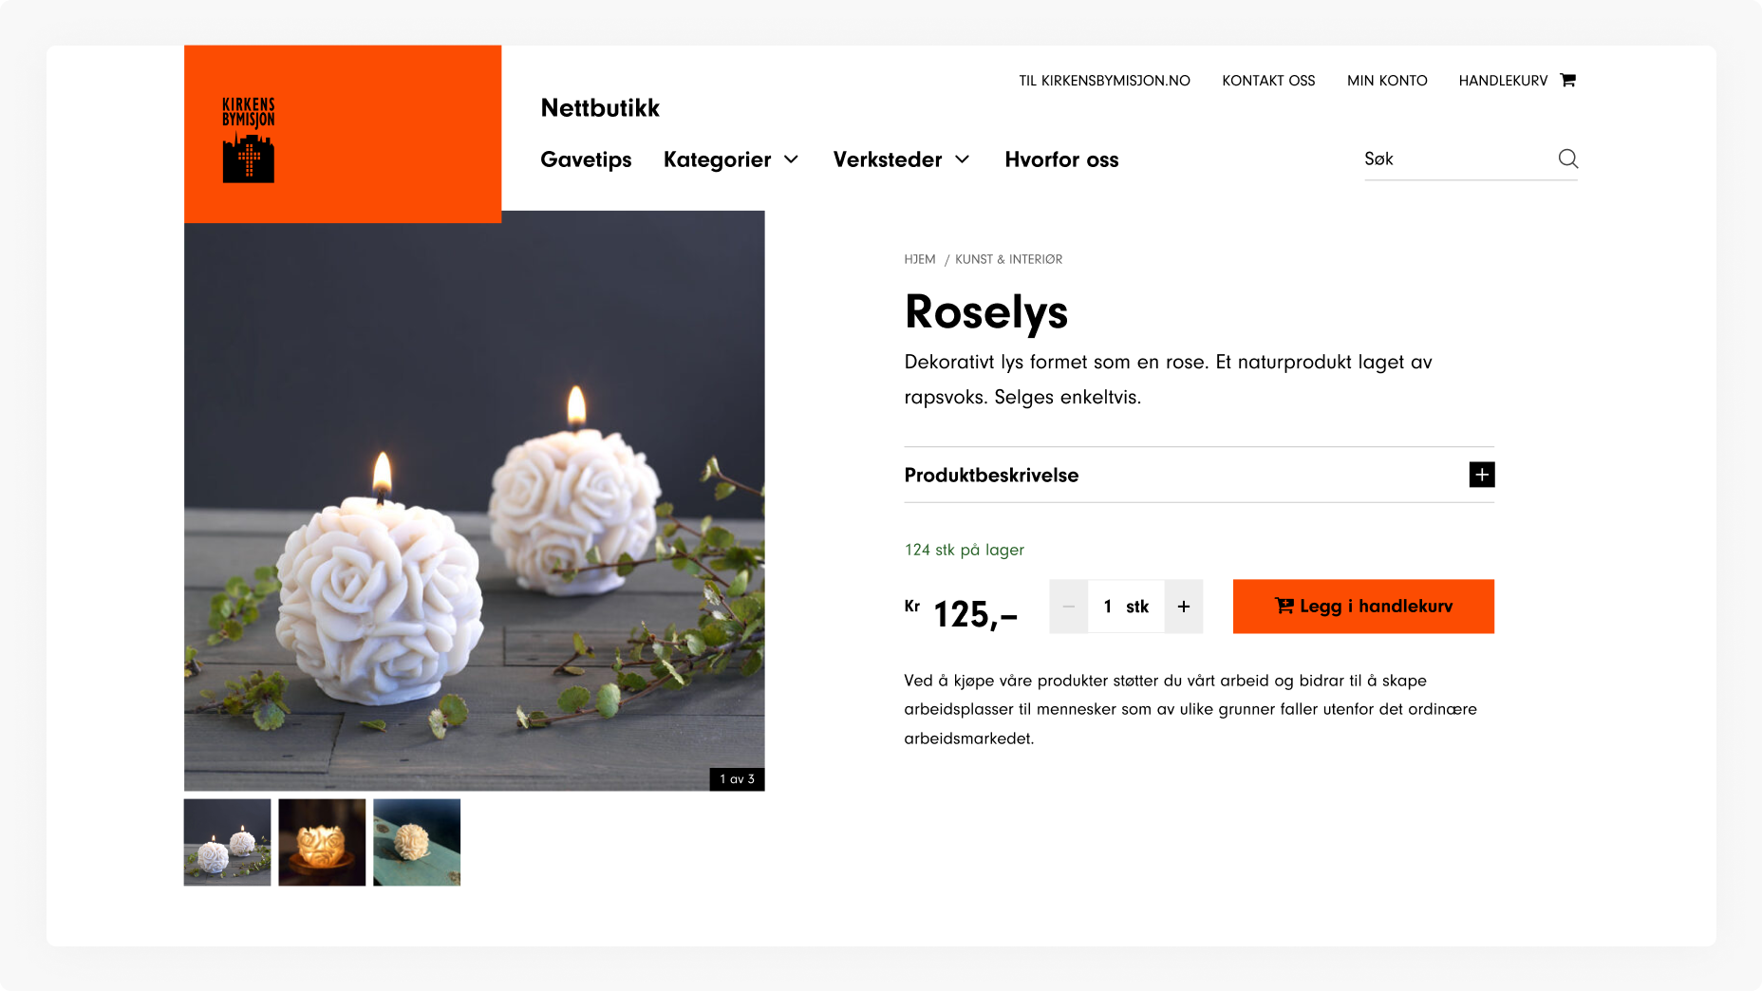Open the Verksteder dropdown chevron
Image resolution: width=1762 pixels, height=991 pixels.
pos(962,159)
